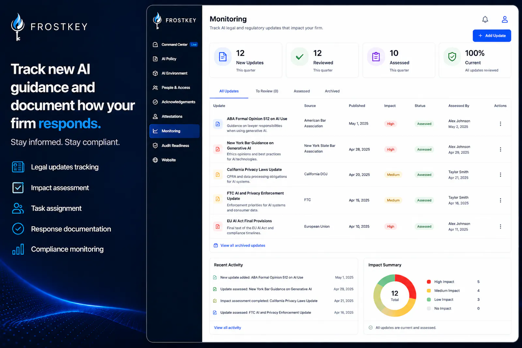Open California Privacy Laws Update title

pyautogui.click(x=254, y=170)
